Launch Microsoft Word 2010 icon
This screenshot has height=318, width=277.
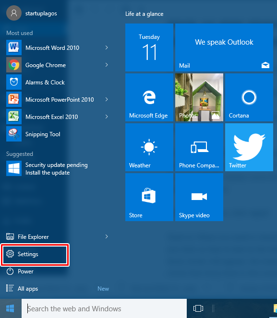pos(14,47)
